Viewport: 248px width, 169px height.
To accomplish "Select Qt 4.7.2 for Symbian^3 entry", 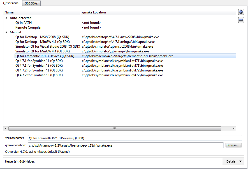I will pyautogui.click(x=39, y=75).
